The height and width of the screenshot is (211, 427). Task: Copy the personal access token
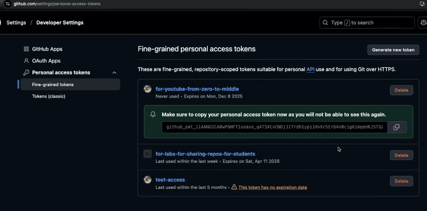click(x=397, y=127)
